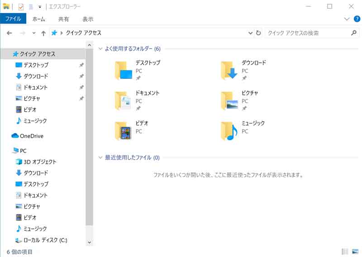Image resolution: width=362 pixels, height=257 pixels.
Task: Switch to the large icons view layout
Action: (x=355, y=252)
